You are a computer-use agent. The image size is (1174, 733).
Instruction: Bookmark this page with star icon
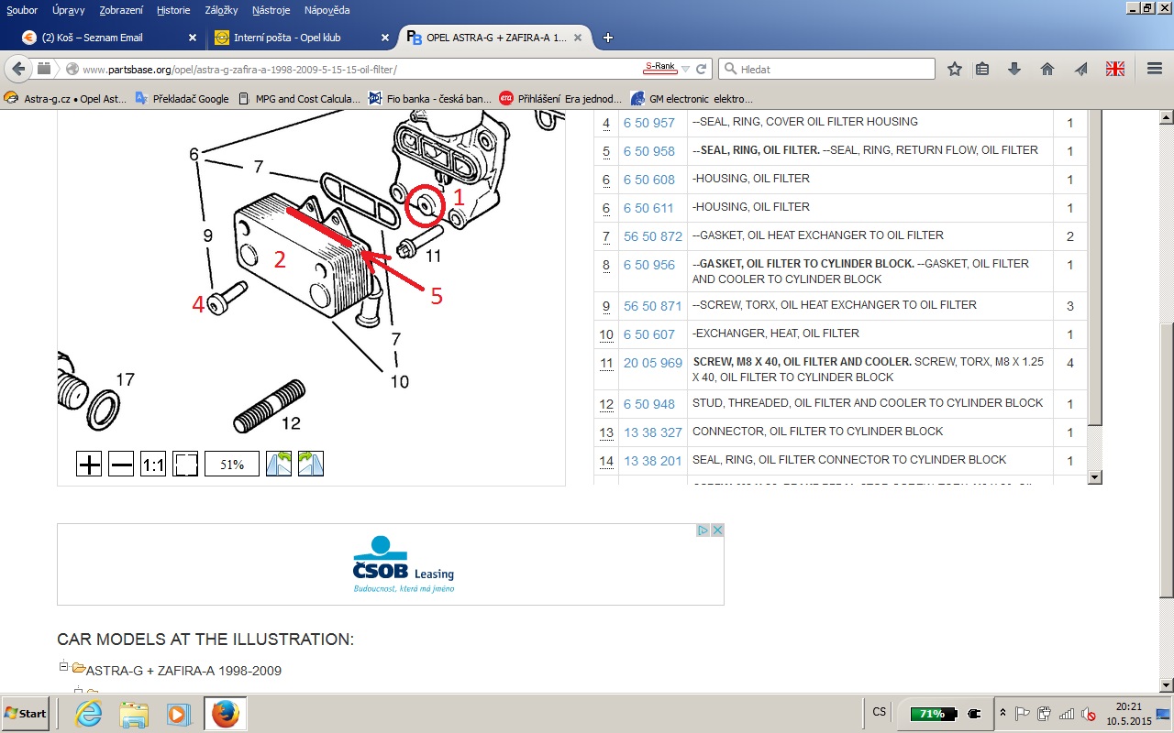click(x=955, y=69)
